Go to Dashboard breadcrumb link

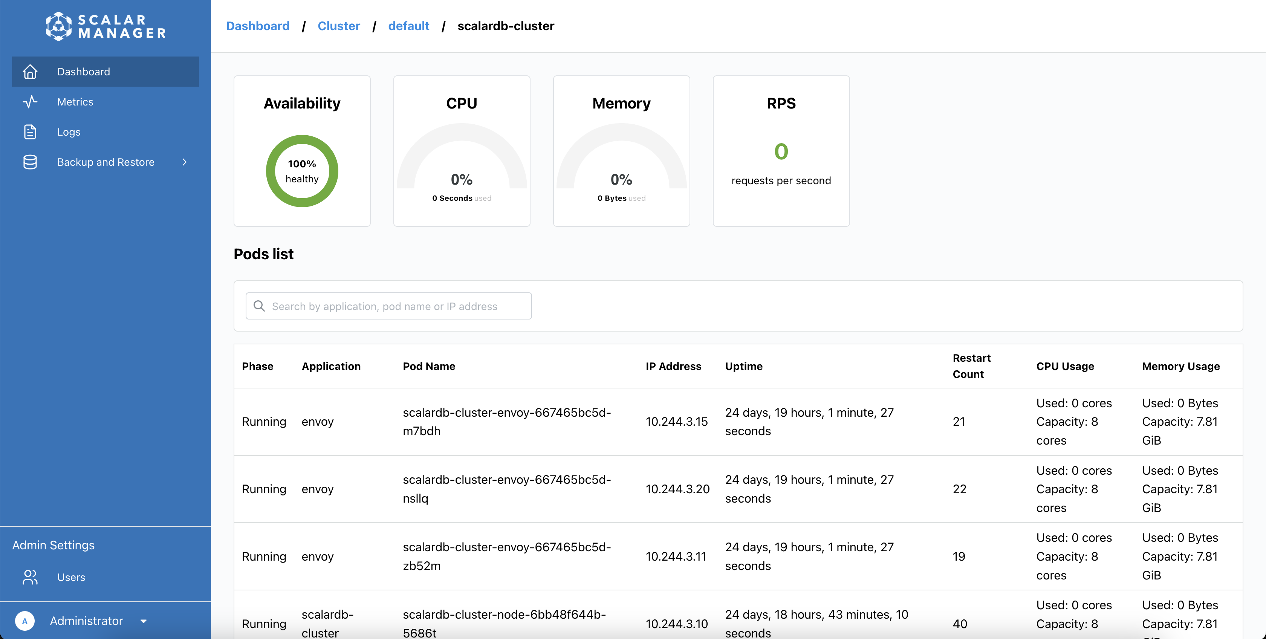point(257,26)
